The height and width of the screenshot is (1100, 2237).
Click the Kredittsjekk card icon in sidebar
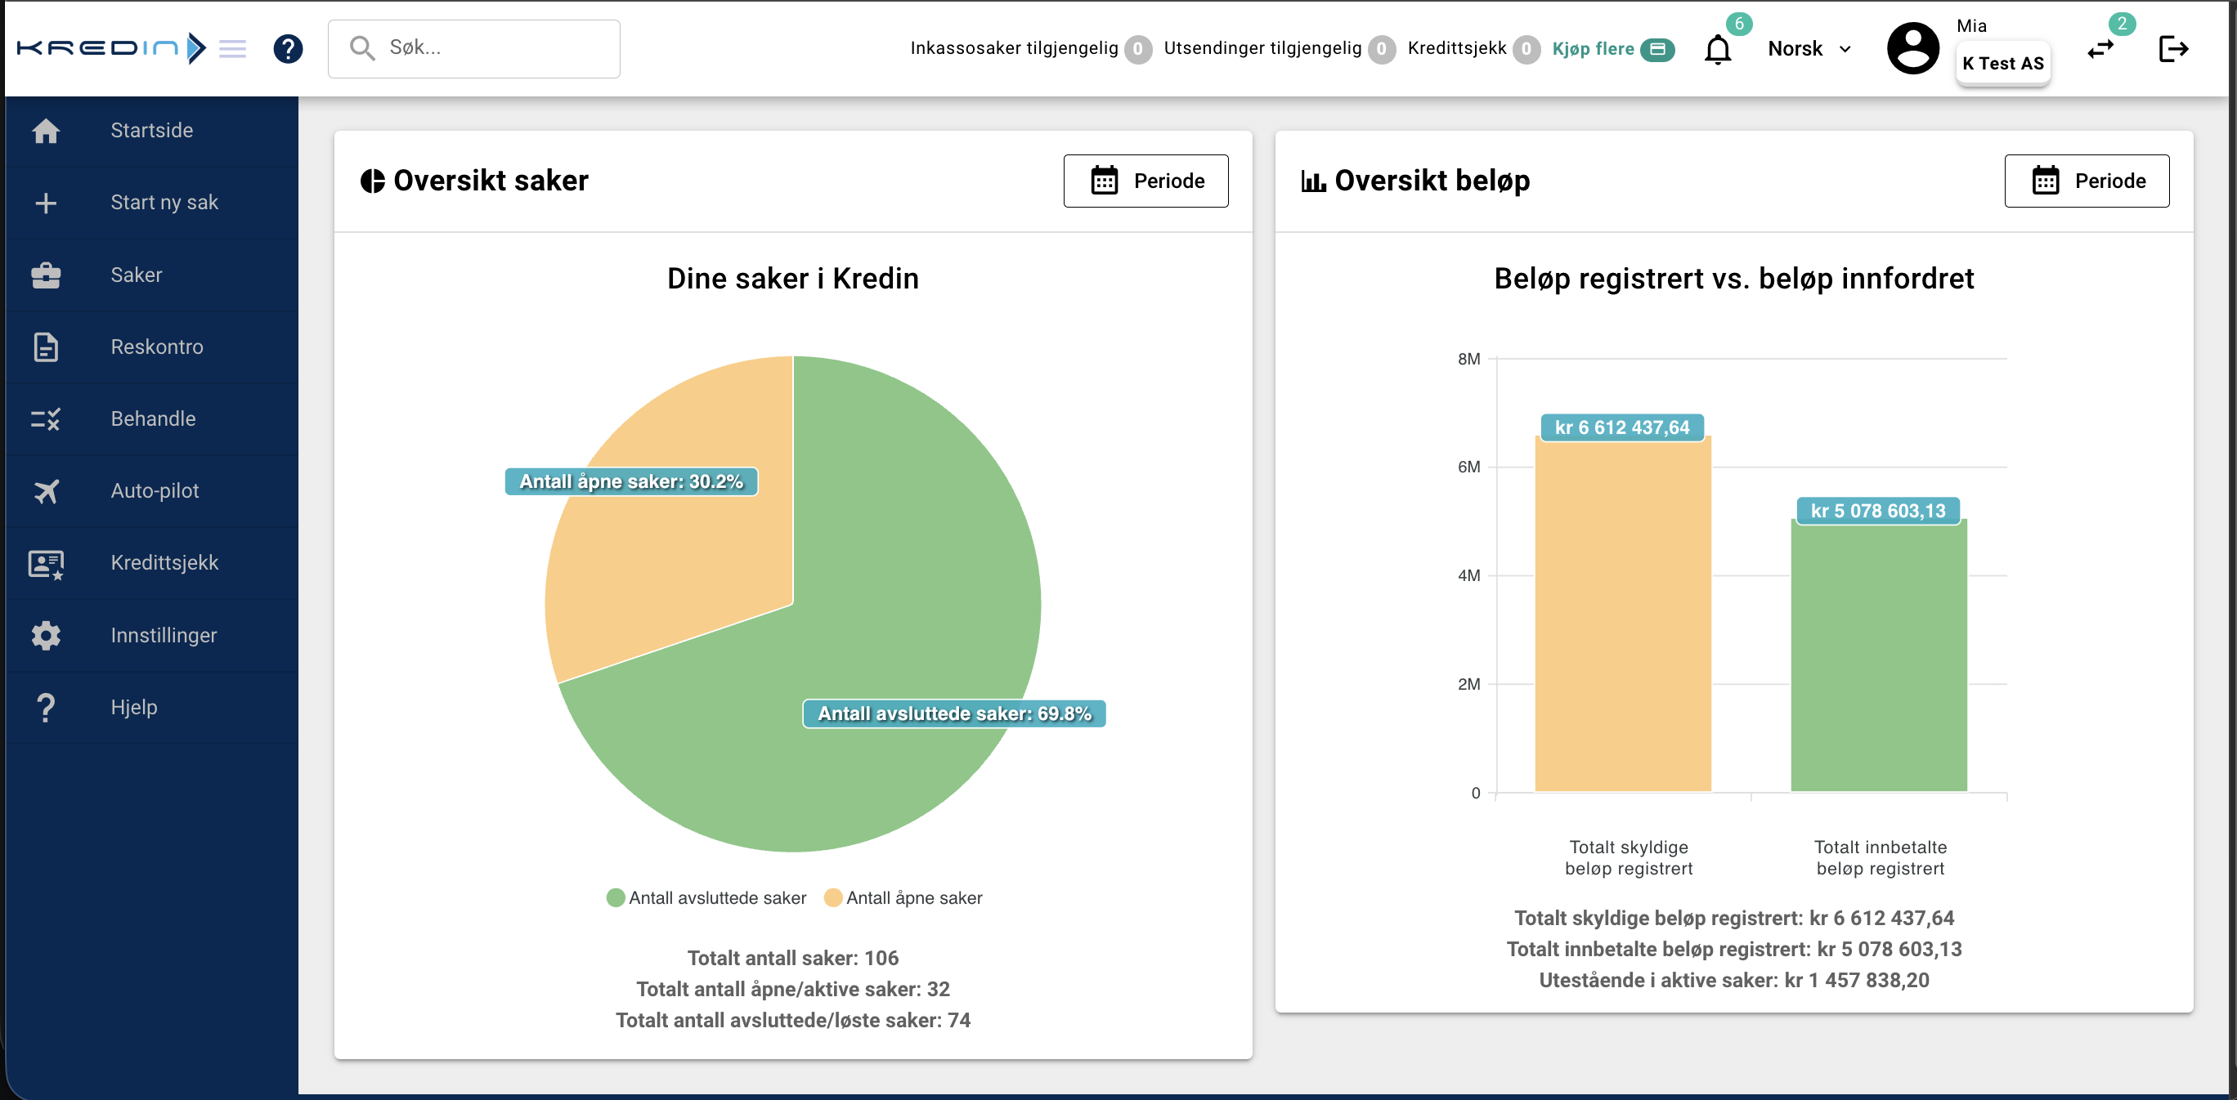pyautogui.click(x=46, y=563)
